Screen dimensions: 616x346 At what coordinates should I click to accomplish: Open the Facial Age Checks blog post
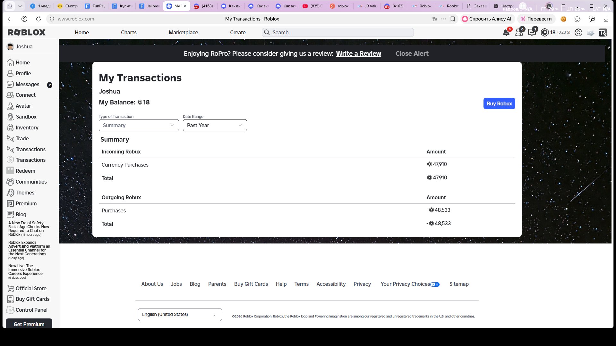(x=29, y=229)
